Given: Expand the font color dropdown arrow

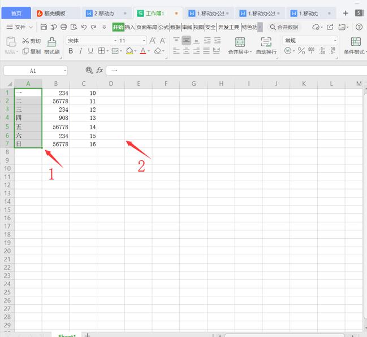Looking at the screenshot, I should click(149, 51).
